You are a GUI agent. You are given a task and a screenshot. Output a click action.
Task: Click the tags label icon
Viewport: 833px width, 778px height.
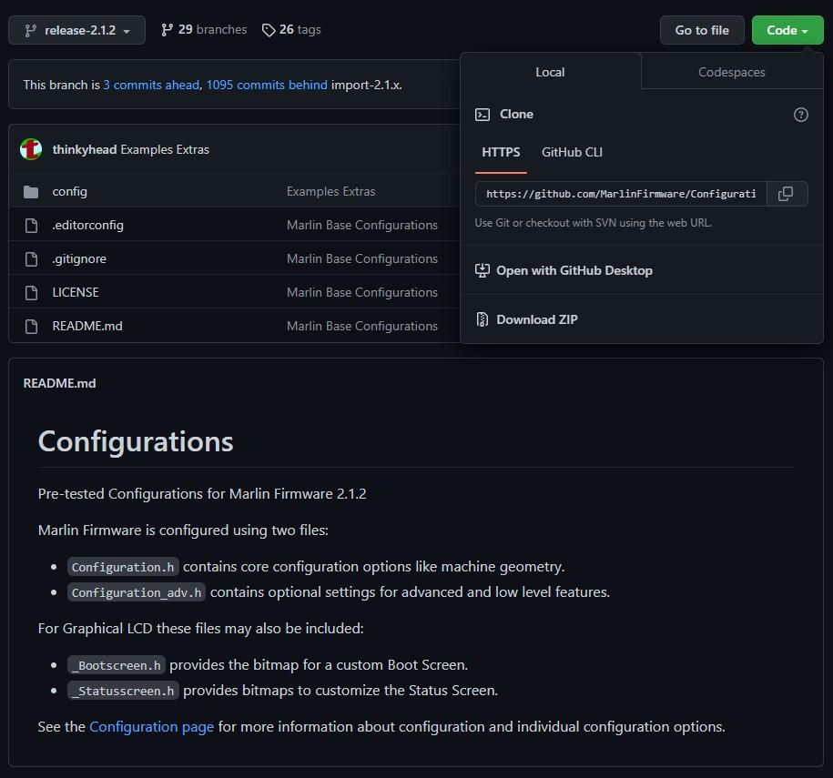(269, 30)
